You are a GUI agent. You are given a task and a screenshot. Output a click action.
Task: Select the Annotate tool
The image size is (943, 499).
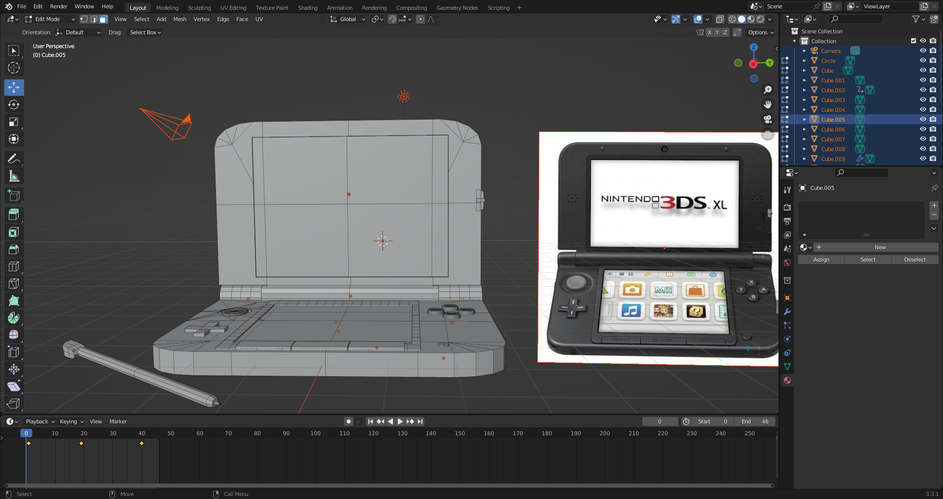(14, 158)
